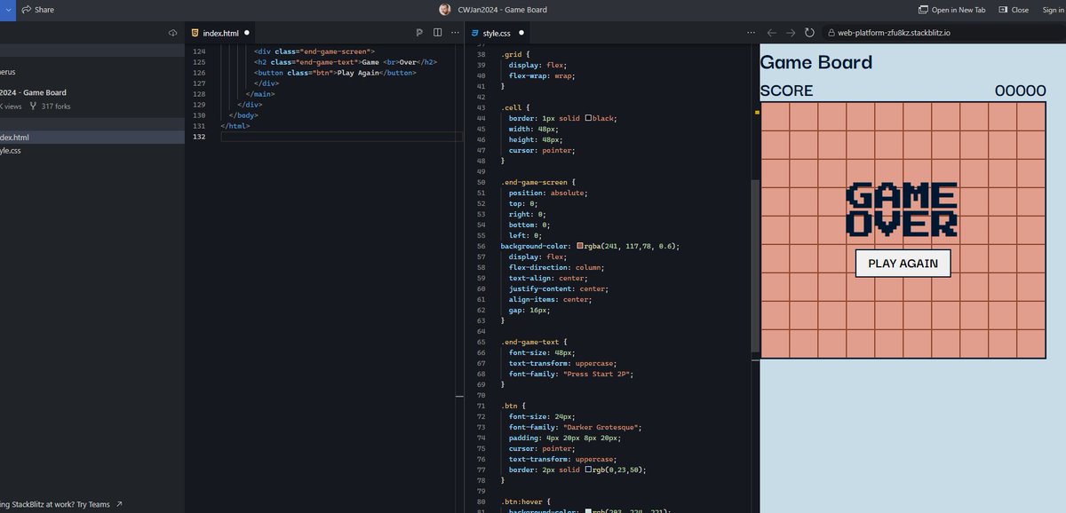Click unsaved dot on style.css tab
Image resolution: width=1066 pixels, height=513 pixels.
(521, 33)
